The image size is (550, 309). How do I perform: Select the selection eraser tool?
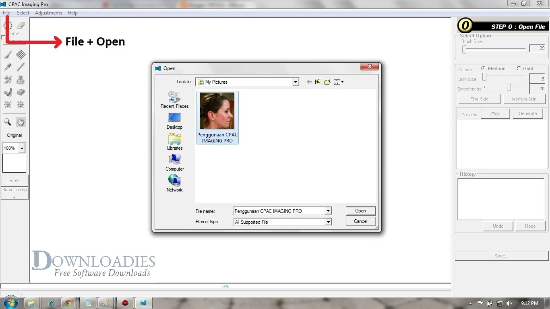21,26
